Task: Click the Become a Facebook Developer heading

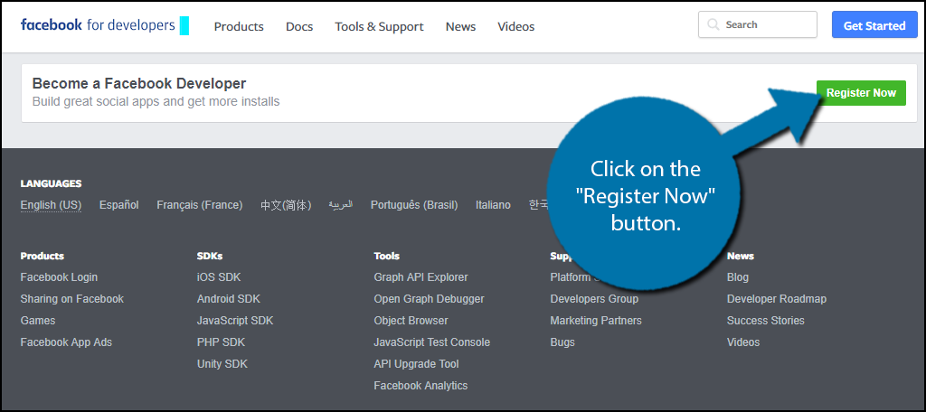Action: 139,83
